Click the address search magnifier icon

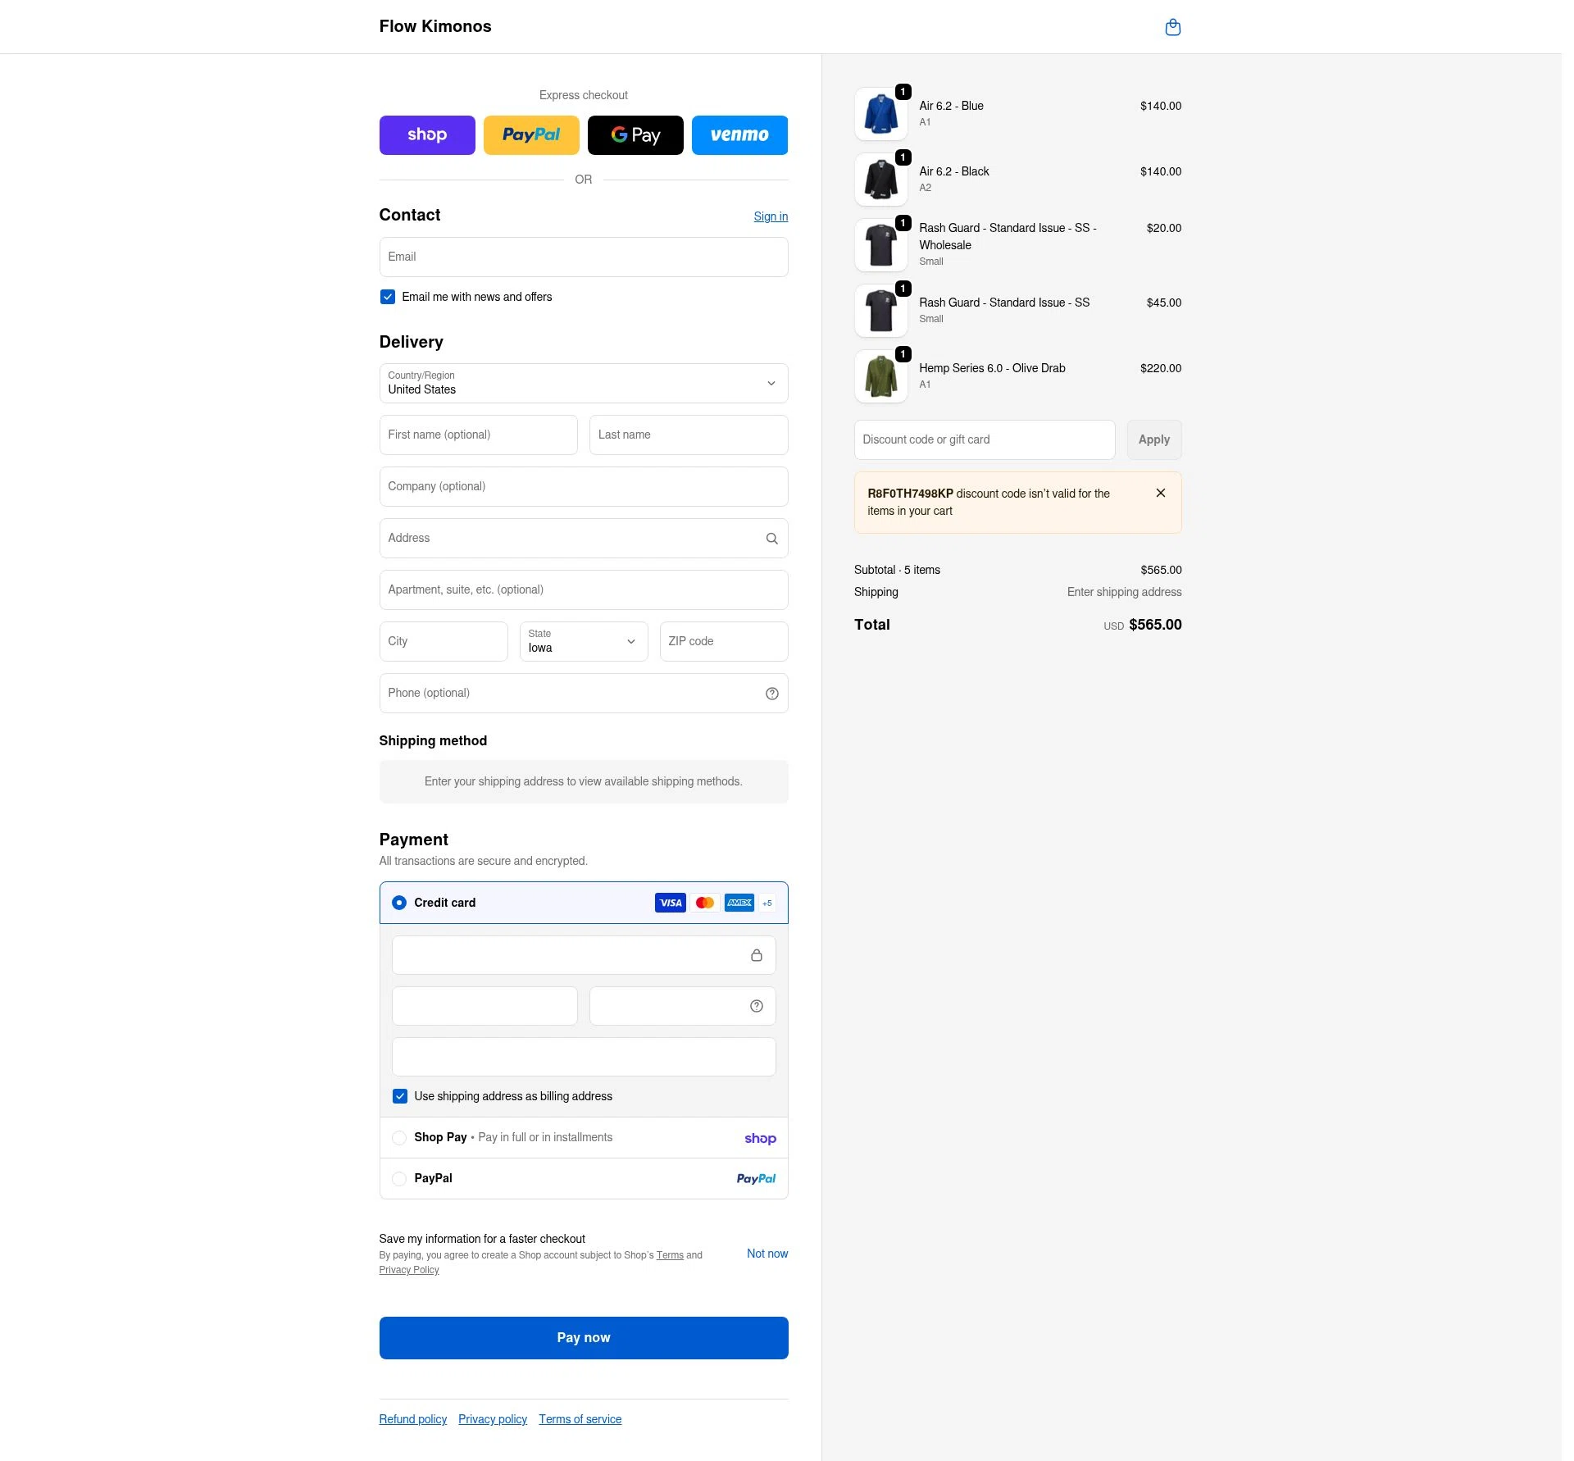(x=771, y=539)
